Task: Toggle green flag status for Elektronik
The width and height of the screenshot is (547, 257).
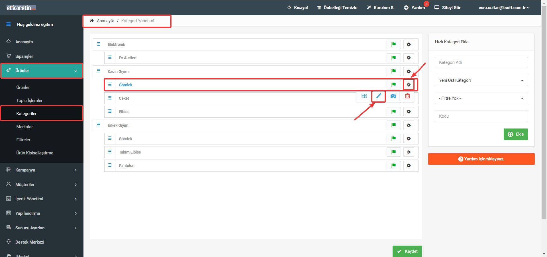Action: (393, 44)
